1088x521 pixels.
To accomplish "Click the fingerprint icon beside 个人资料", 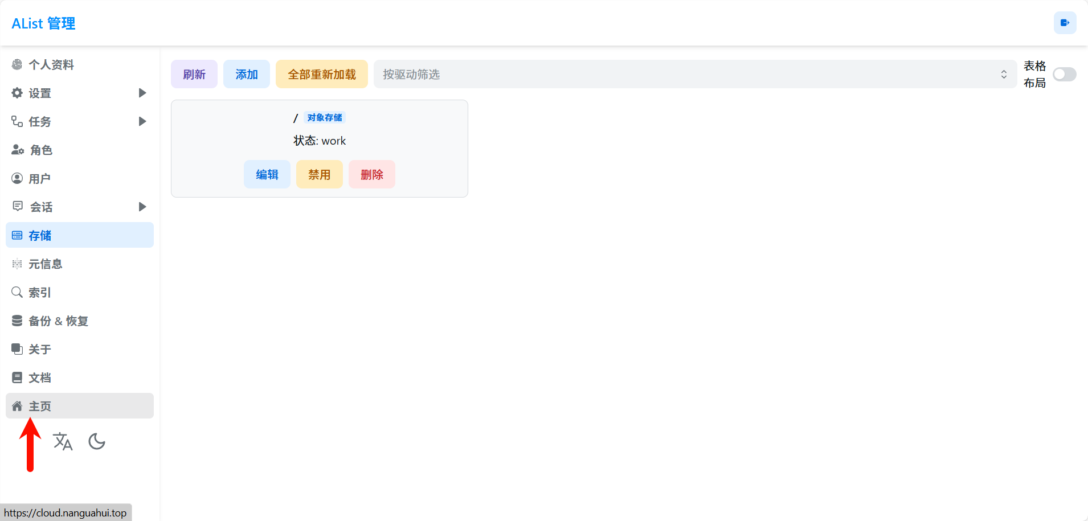I will click(x=17, y=64).
